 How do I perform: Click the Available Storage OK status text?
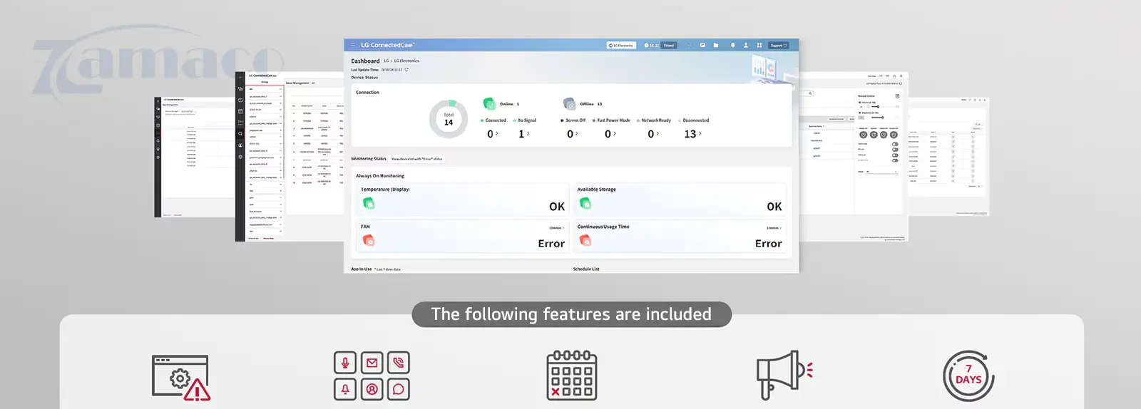(x=774, y=207)
